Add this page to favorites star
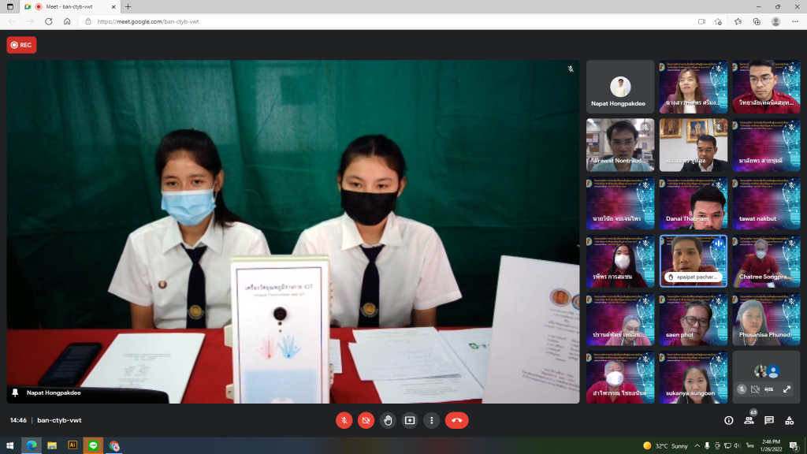Viewport: 807px width, 454px height. pos(718,21)
